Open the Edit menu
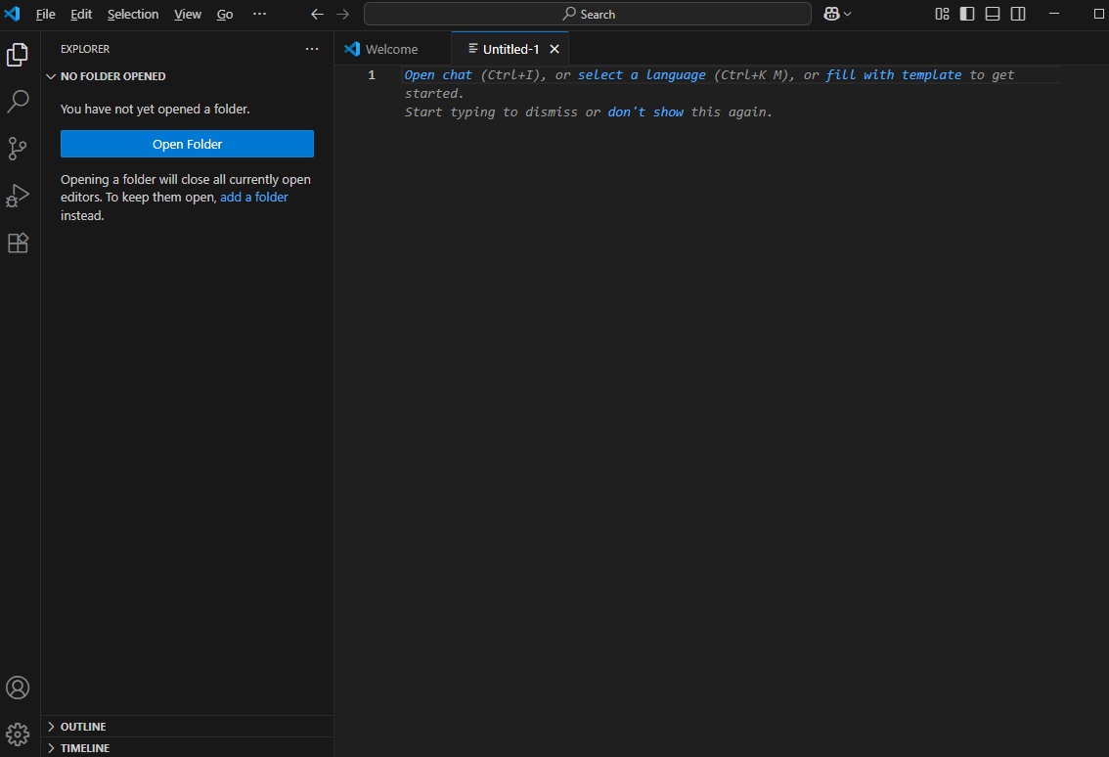This screenshot has width=1109, height=757. tap(81, 14)
